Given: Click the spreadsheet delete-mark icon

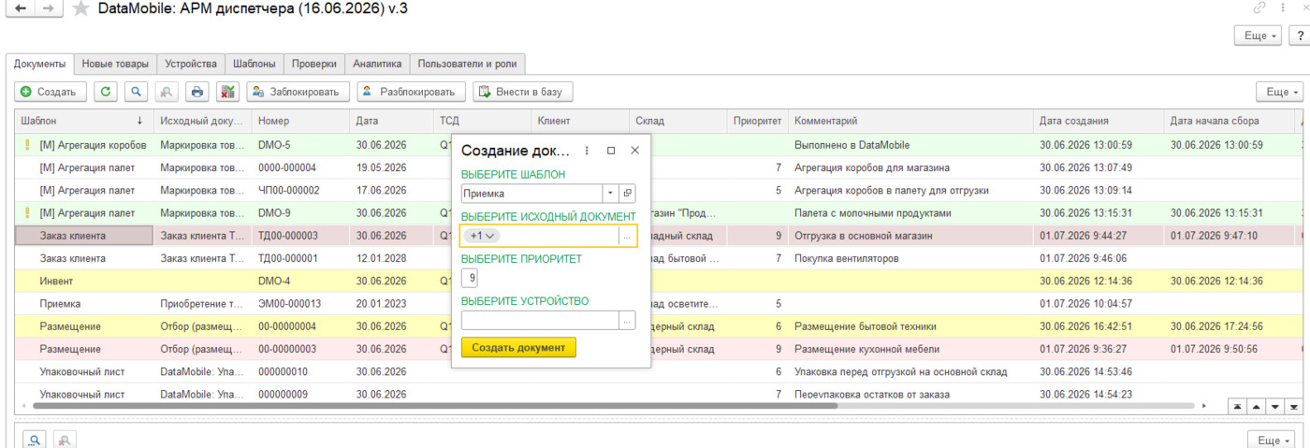Looking at the screenshot, I should [227, 92].
